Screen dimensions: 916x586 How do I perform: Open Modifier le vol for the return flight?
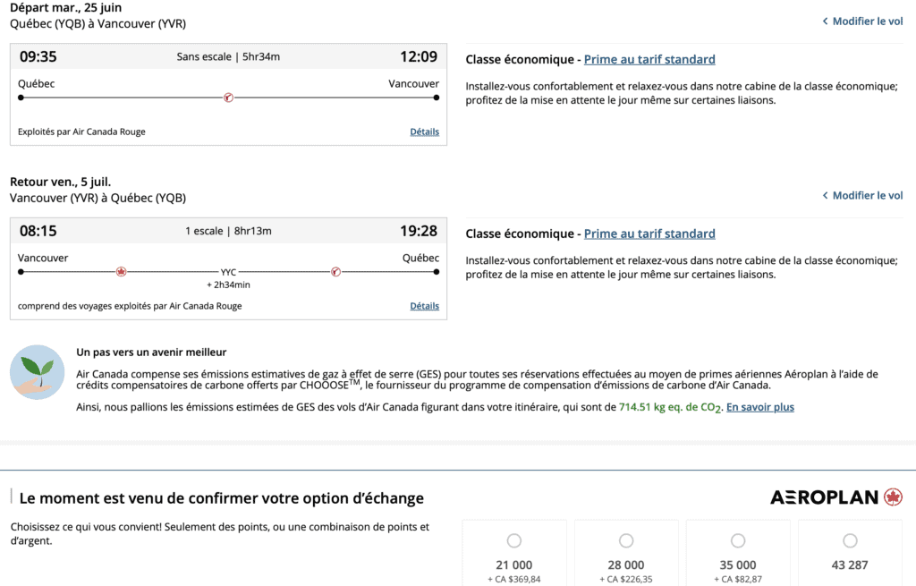coord(867,196)
